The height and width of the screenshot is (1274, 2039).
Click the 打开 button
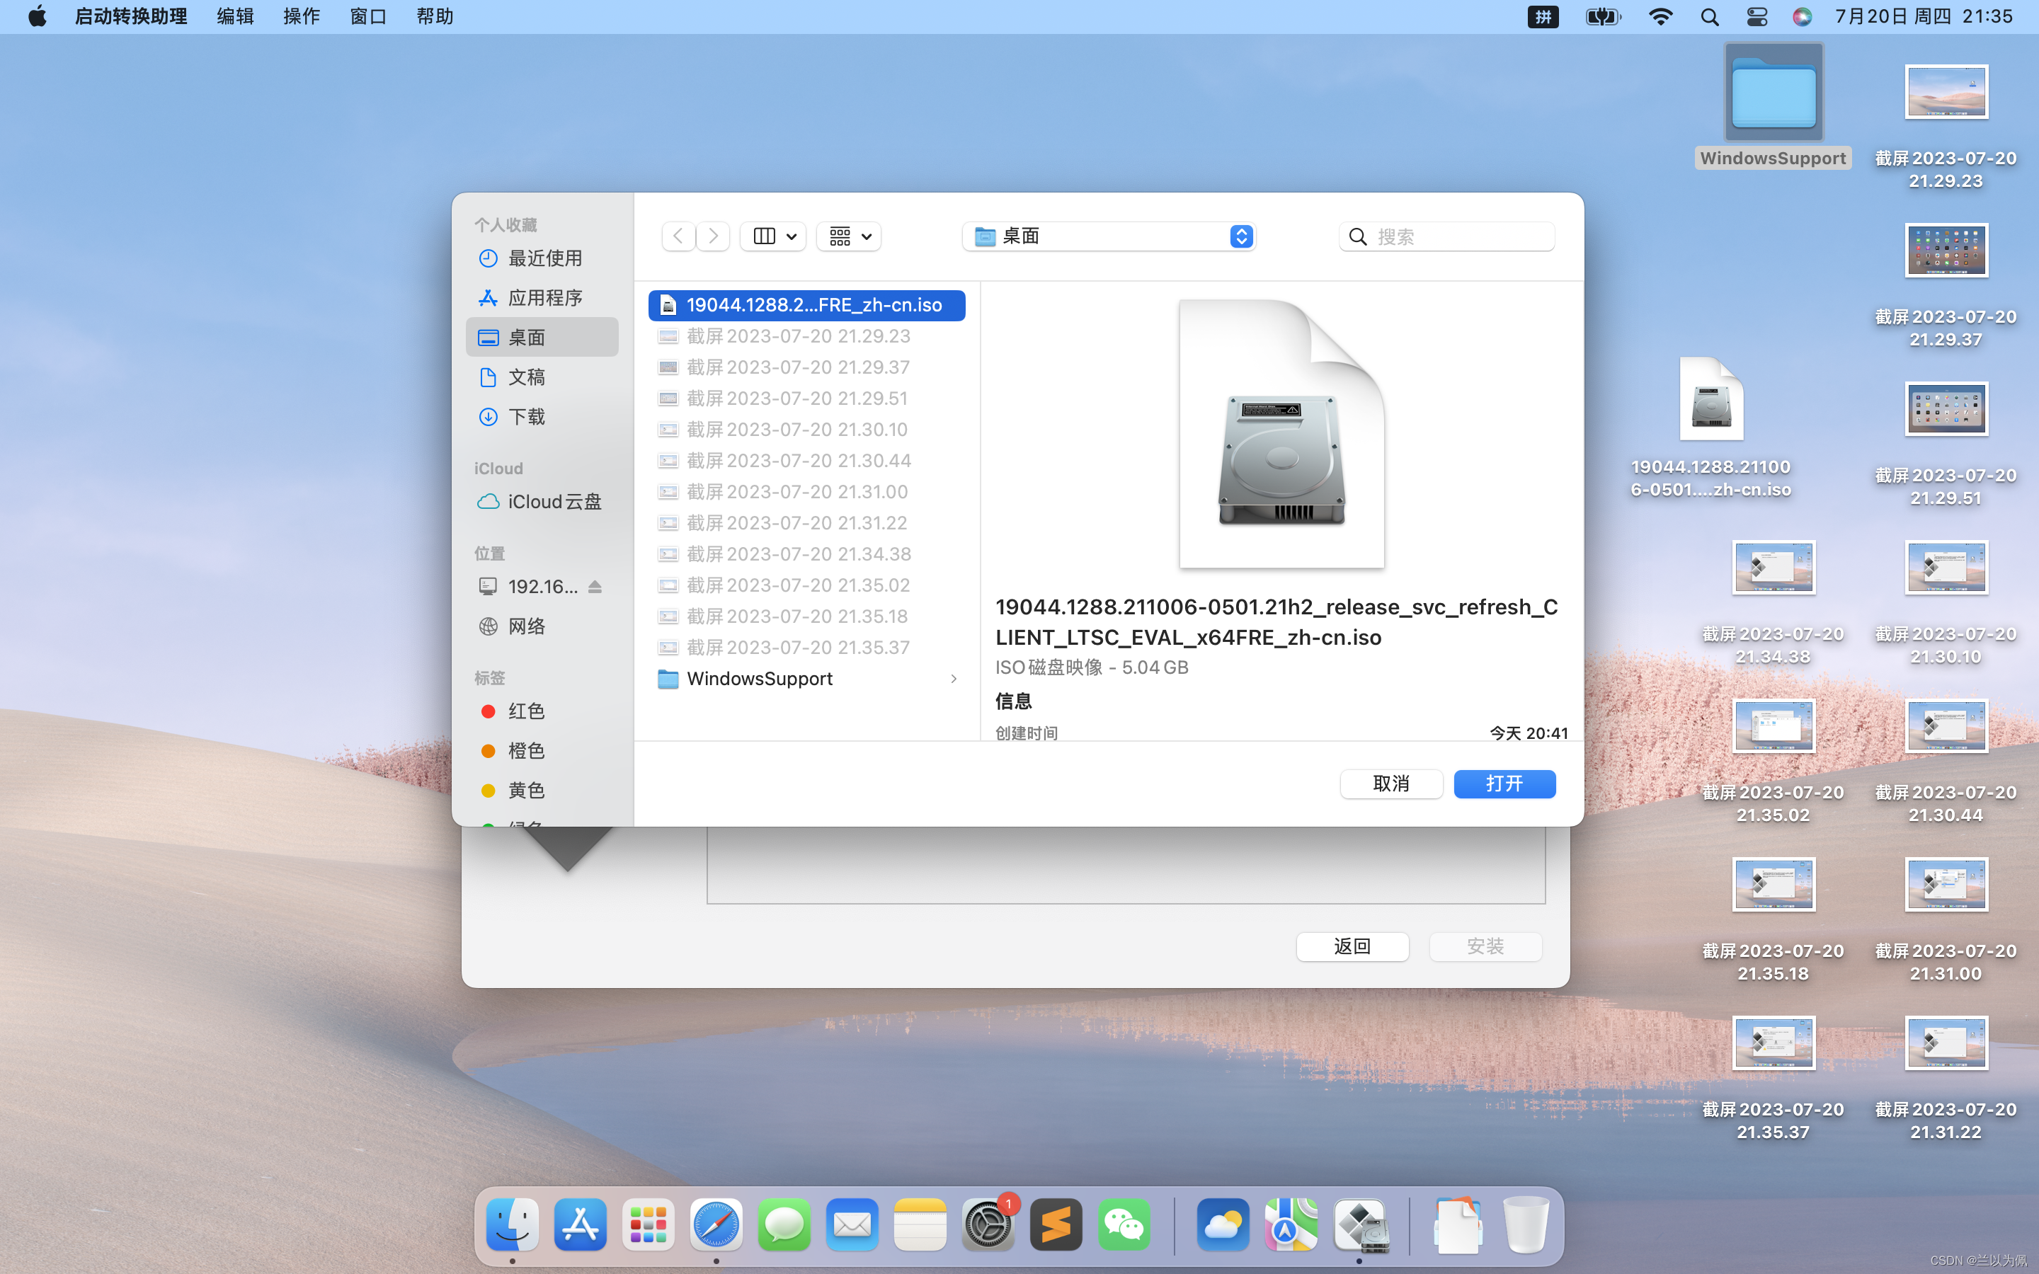click(x=1504, y=784)
